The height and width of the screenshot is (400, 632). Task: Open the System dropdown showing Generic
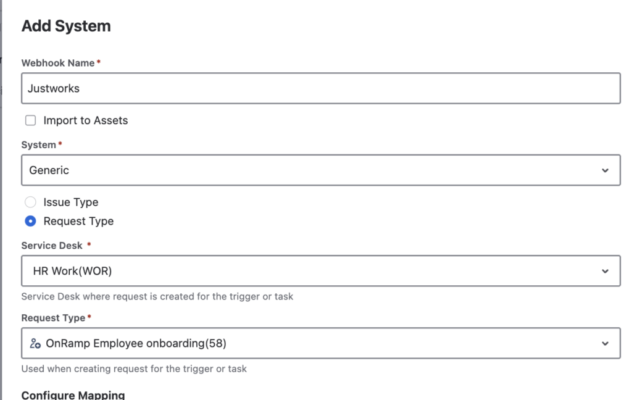(321, 170)
